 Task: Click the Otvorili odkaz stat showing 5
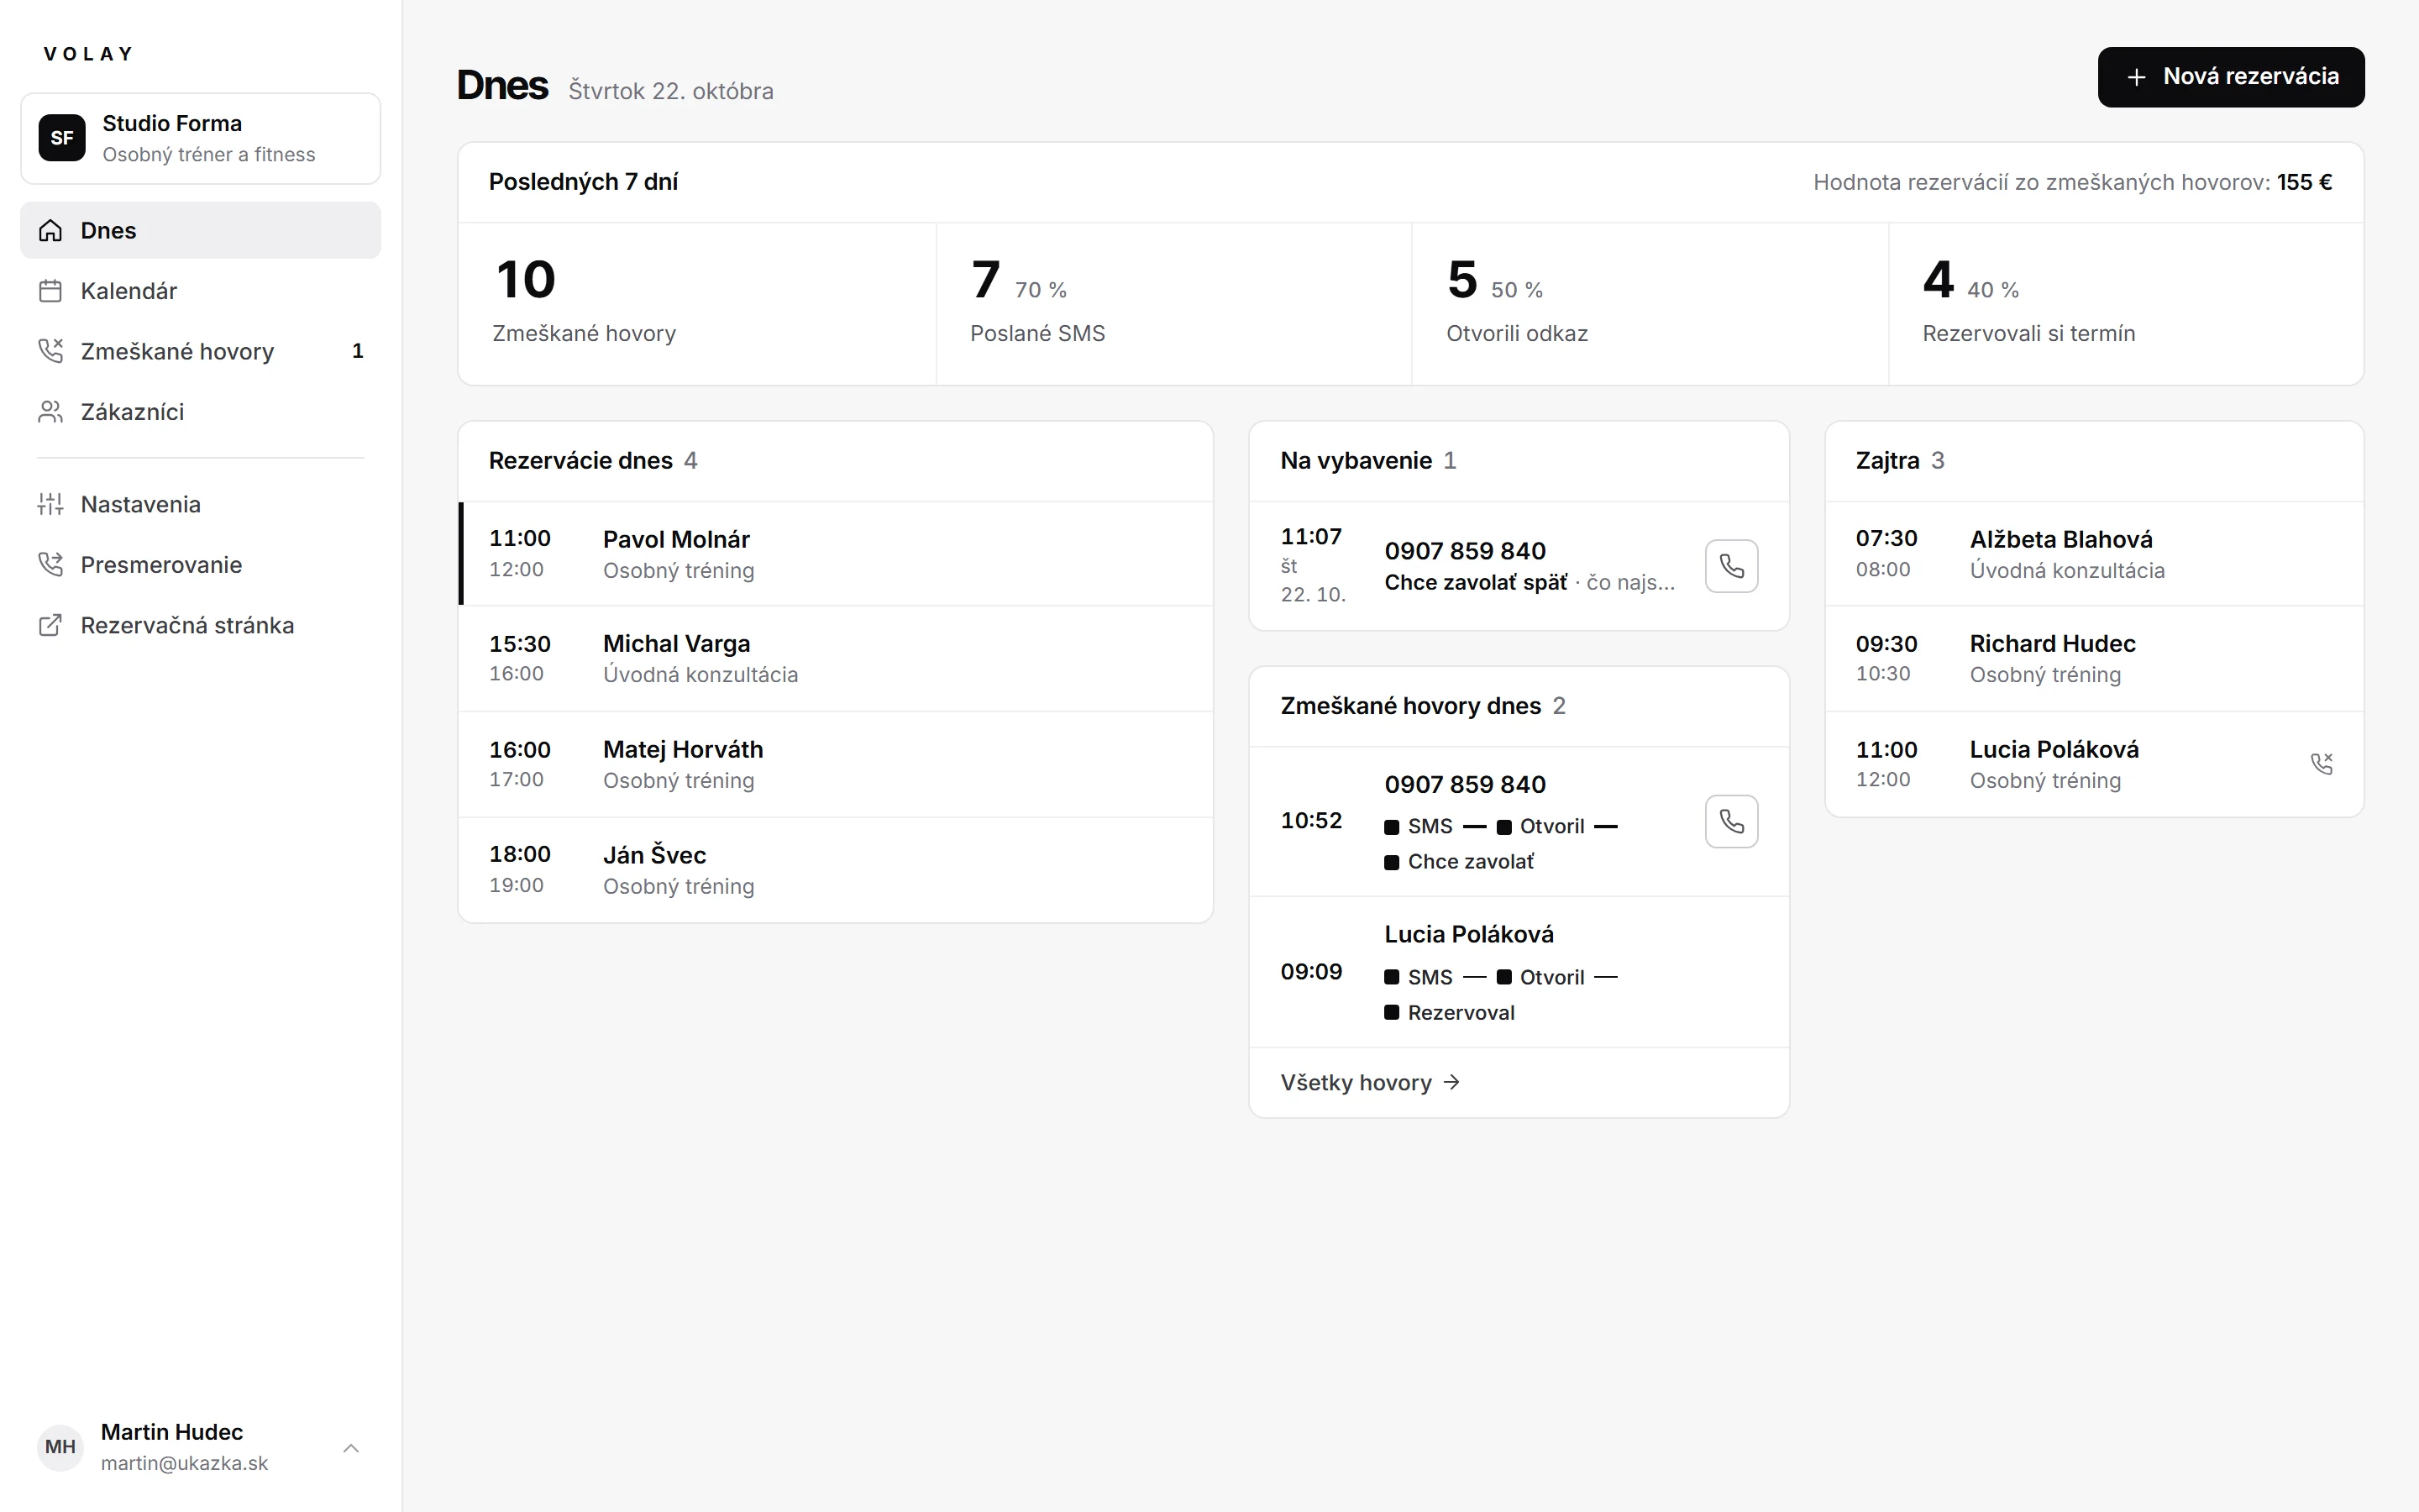coord(1650,304)
